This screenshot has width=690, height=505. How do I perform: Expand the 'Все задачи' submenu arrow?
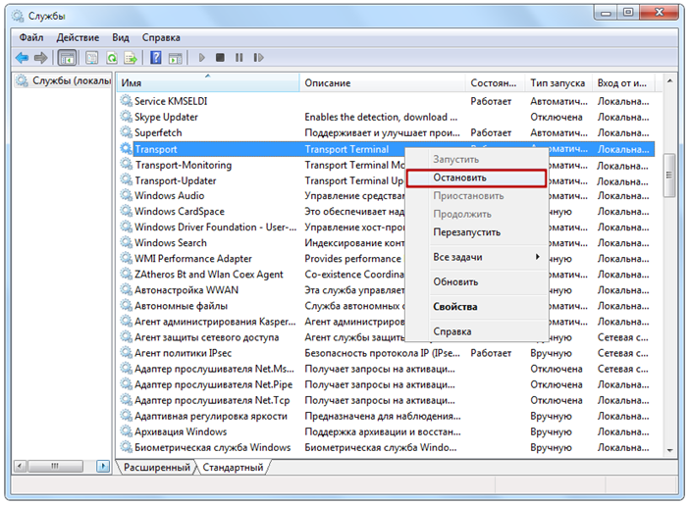coord(537,257)
